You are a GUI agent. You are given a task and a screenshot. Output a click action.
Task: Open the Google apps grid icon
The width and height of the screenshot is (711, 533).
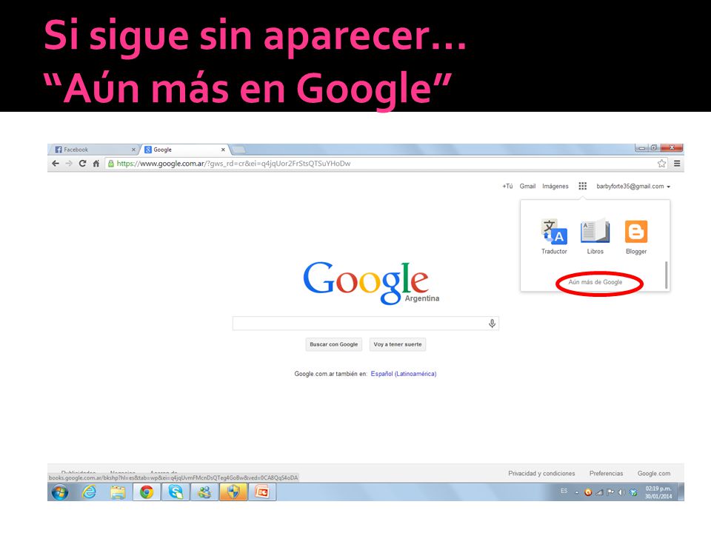coord(583,186)
